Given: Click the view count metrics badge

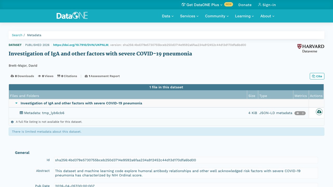Looking at the screenshot, I should tap(300, 113).
